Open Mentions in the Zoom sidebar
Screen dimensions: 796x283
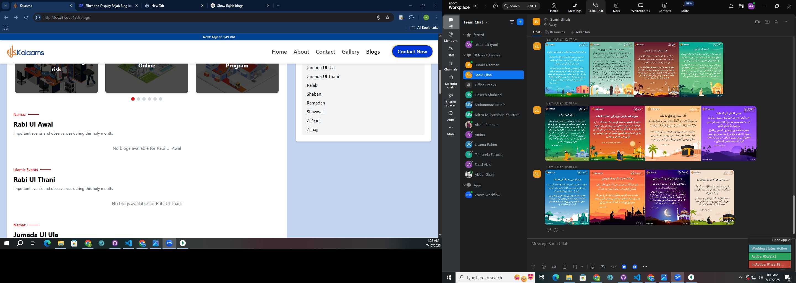tap(451, 37)
